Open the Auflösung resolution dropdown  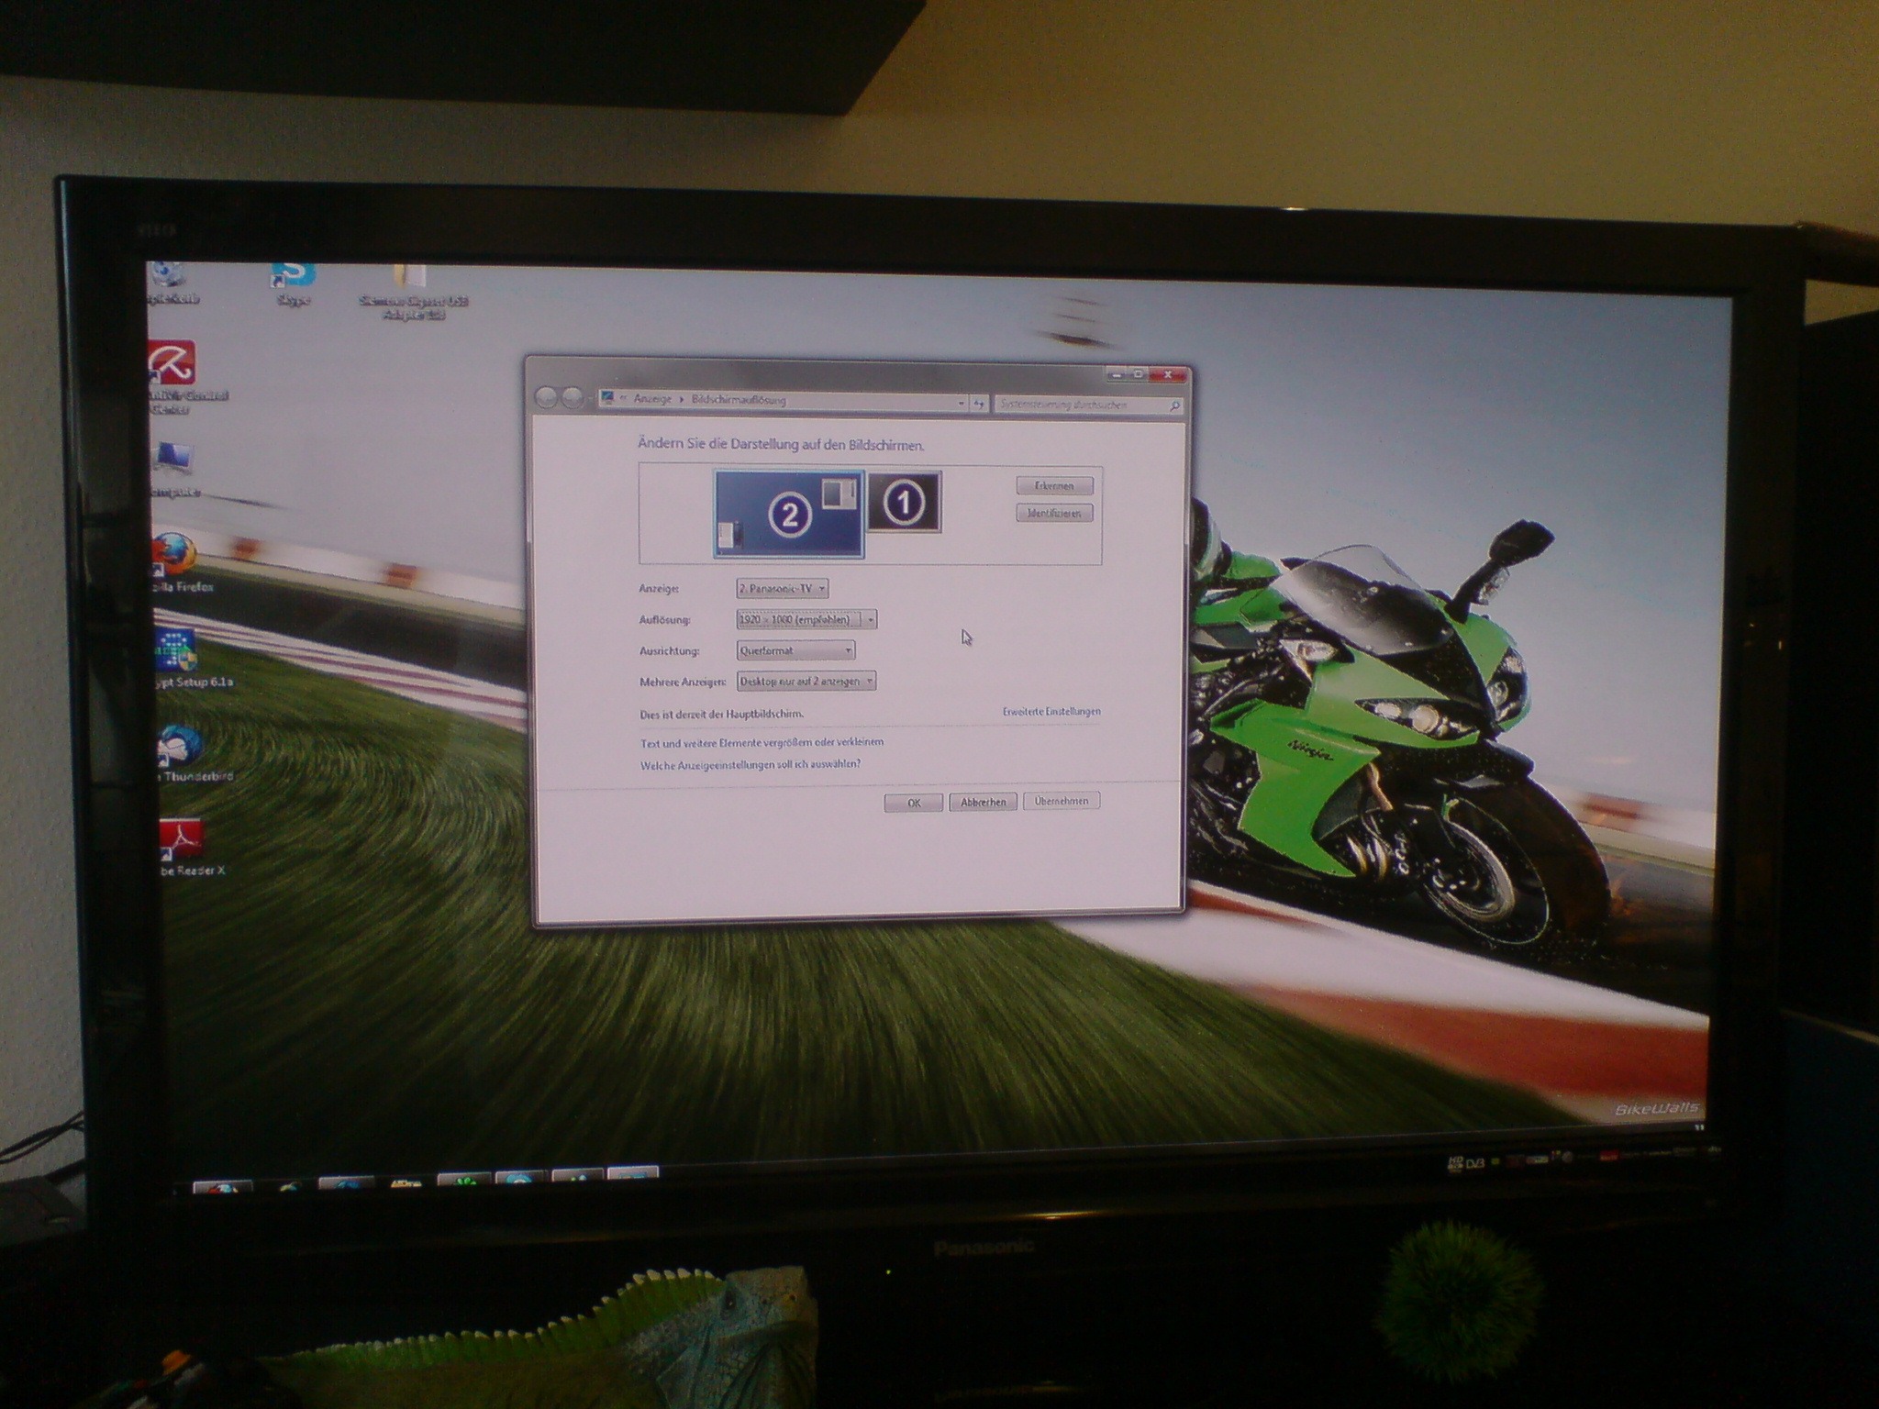806,620
